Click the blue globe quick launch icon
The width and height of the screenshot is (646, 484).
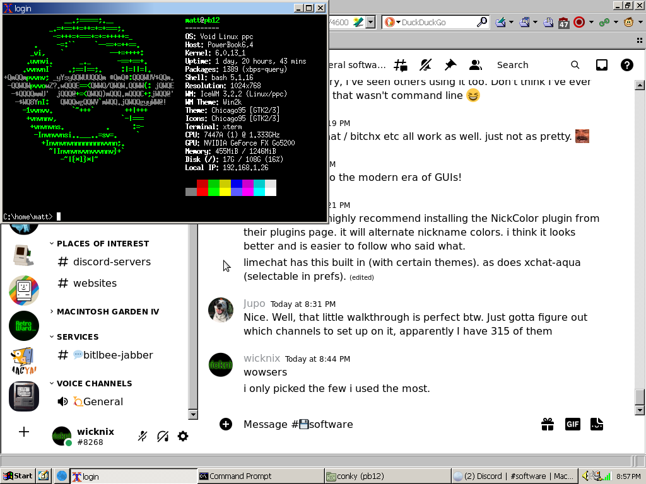[x=61, y=476]
